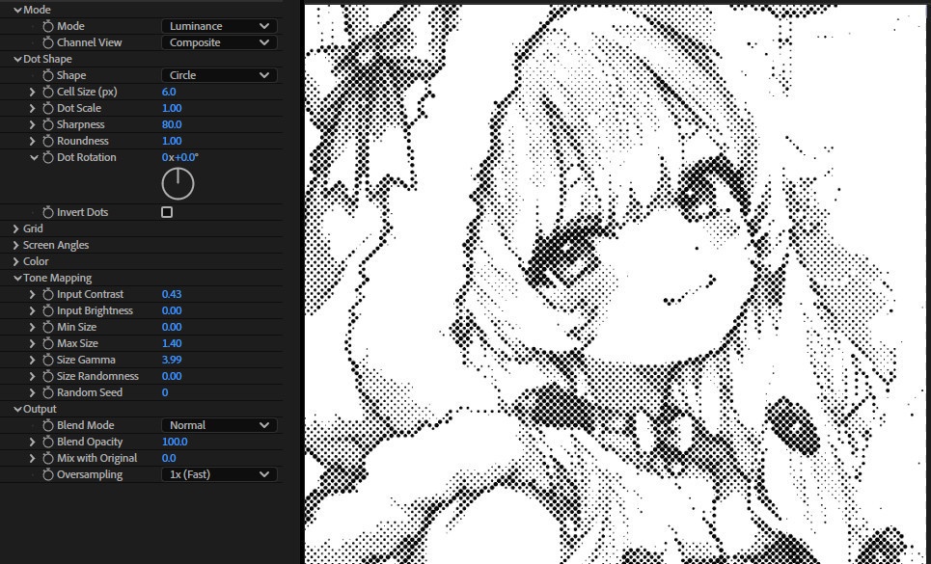Click Sharpness value 80.0
Viewport: 931px width, 564px height.
click(x=172, y=124)
